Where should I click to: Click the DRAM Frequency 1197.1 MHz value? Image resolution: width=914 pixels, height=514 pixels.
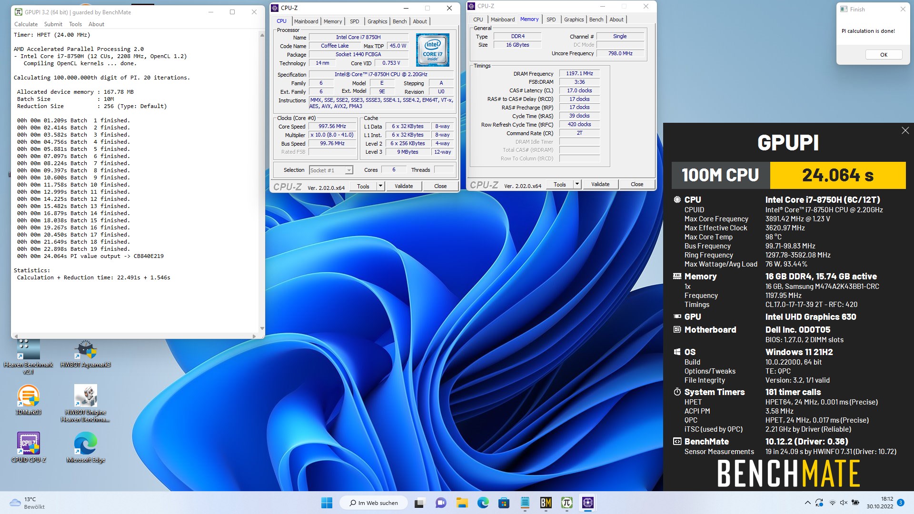point(579,73)
